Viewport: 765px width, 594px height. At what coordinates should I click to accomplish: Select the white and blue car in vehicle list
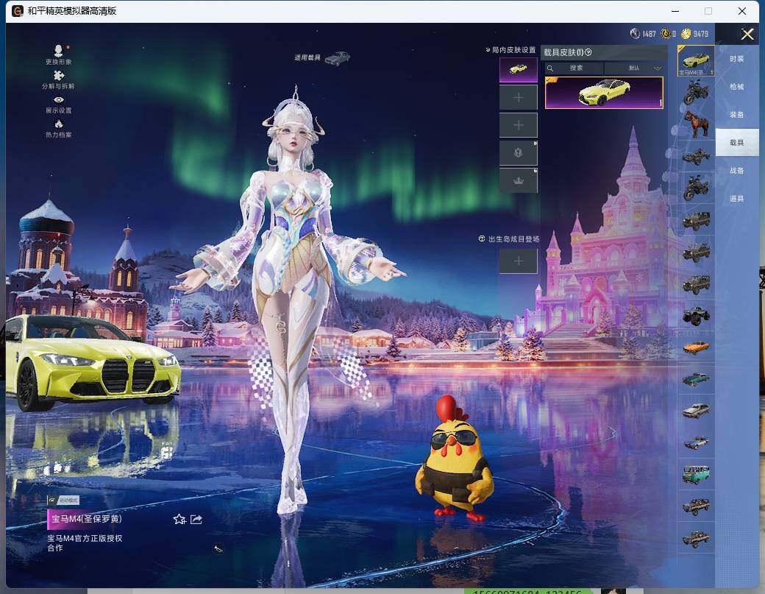pos(696,442)
